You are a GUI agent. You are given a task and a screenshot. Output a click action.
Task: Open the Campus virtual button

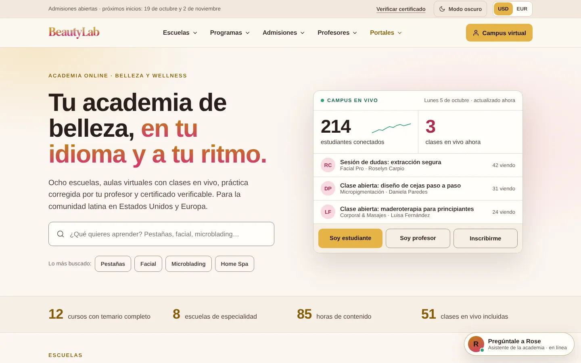click(499, 33)
